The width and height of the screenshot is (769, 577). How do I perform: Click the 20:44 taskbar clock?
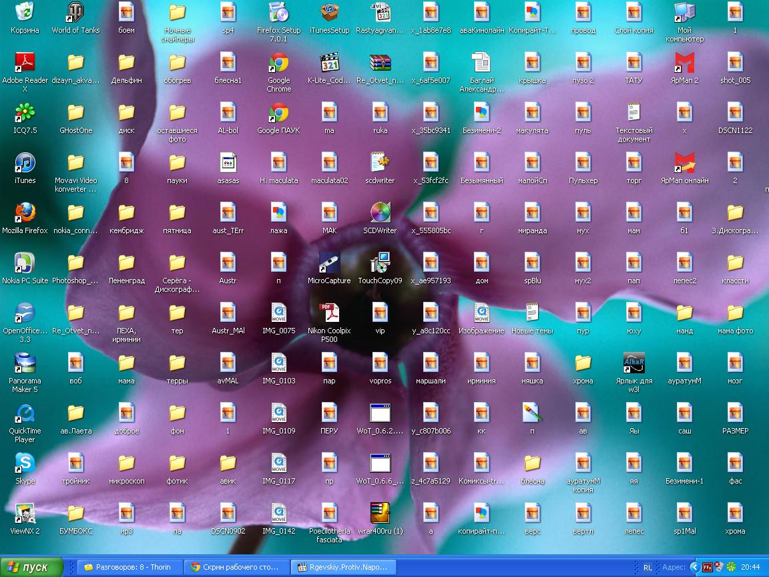(x=750, y=567)
